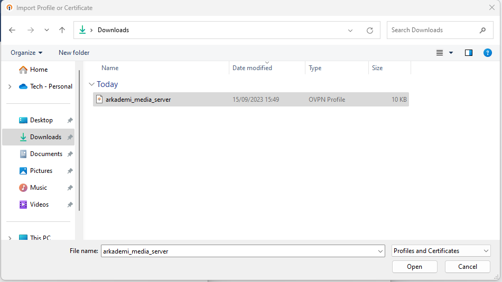Open Desktop in the sidebar
The image size is (502, 282).
pos(41,120)
